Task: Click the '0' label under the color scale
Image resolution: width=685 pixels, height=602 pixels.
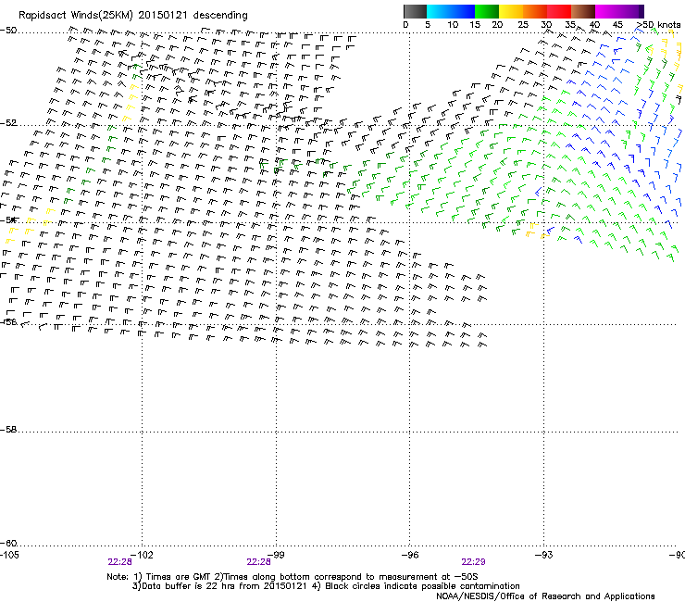Action: (x=405, y=25)
